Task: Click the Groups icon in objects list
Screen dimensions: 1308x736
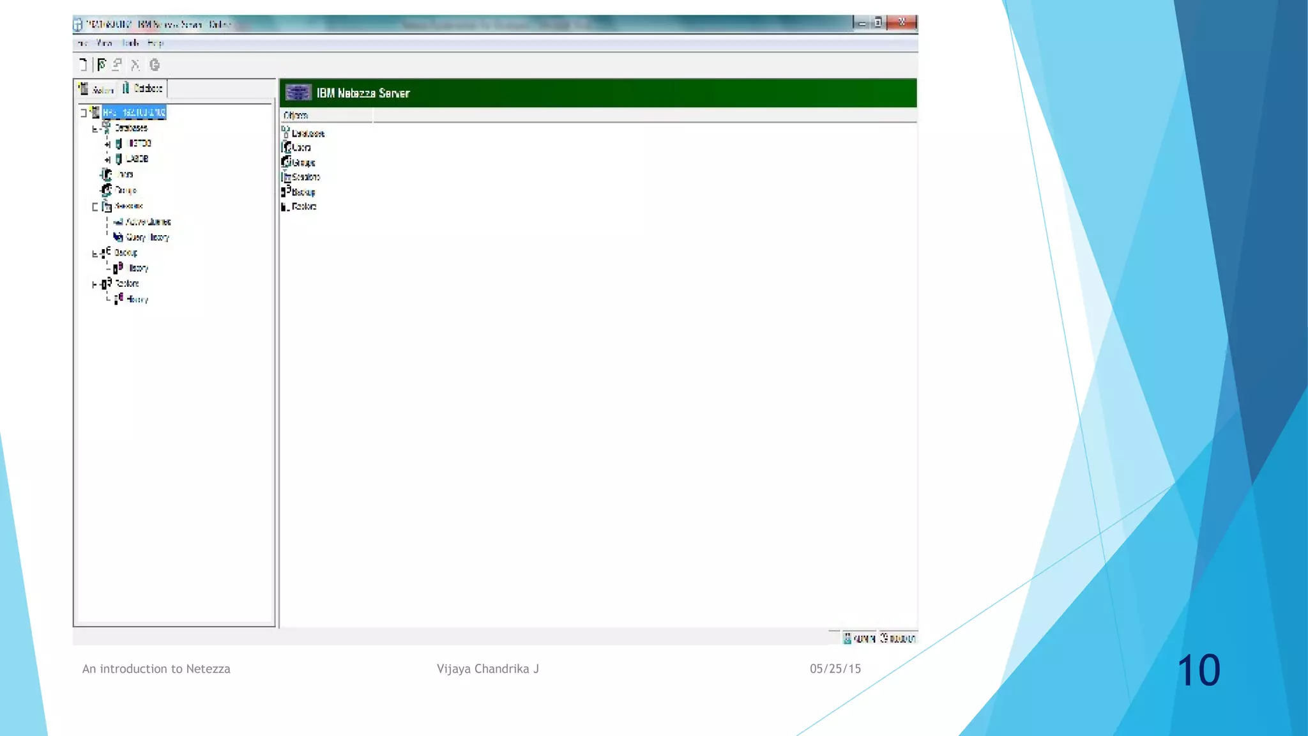Action: (x=287, y=162)
